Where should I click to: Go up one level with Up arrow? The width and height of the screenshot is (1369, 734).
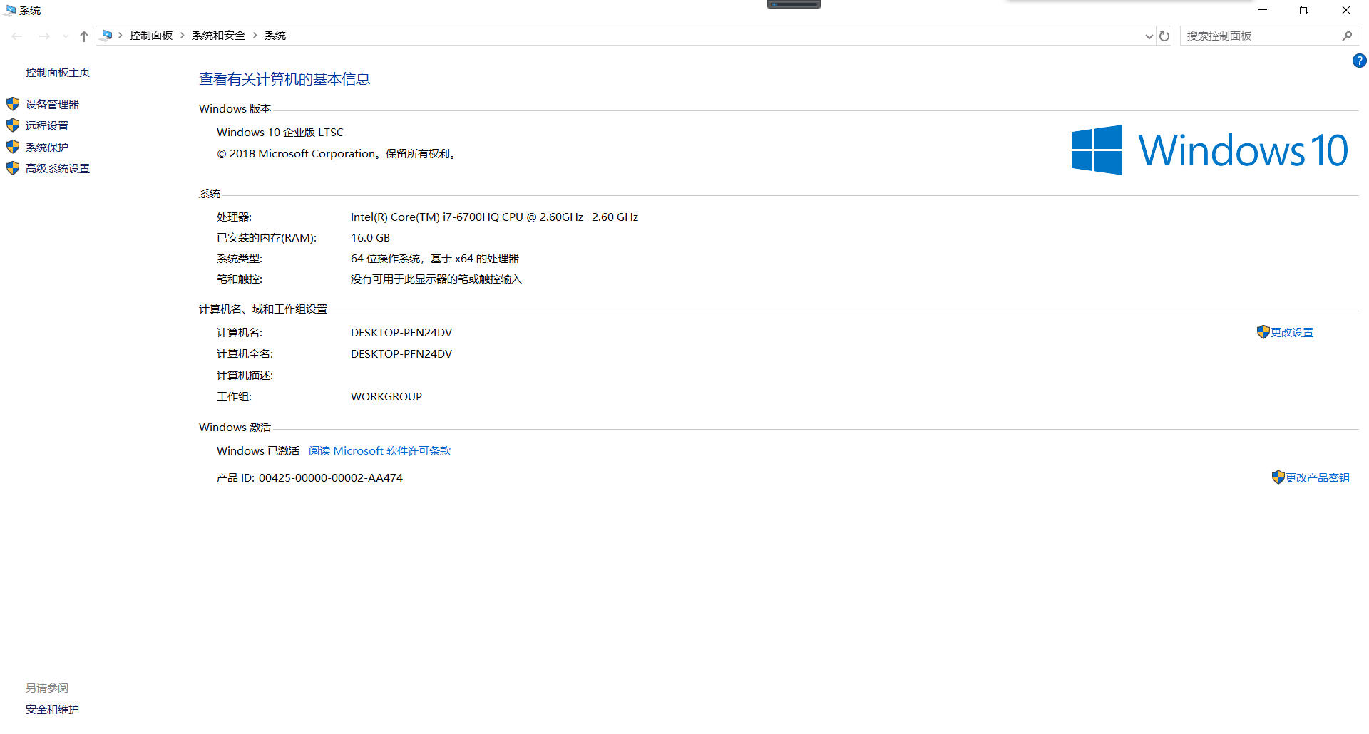click(x=84, y=36)
